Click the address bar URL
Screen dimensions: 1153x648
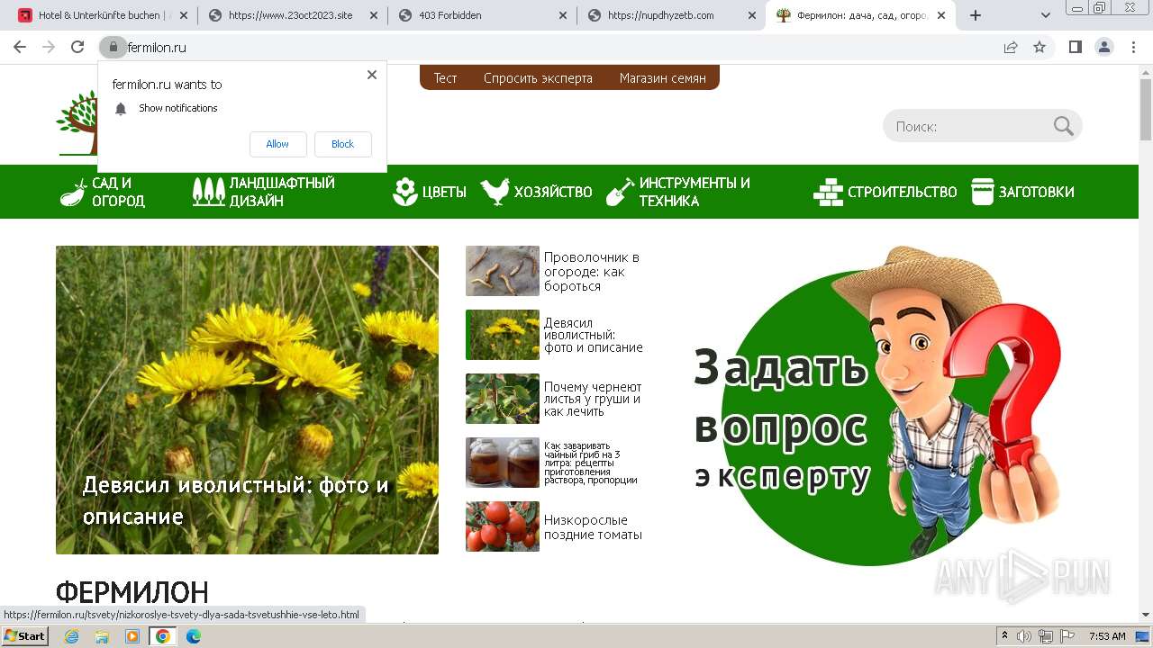(x=157, y=47)
